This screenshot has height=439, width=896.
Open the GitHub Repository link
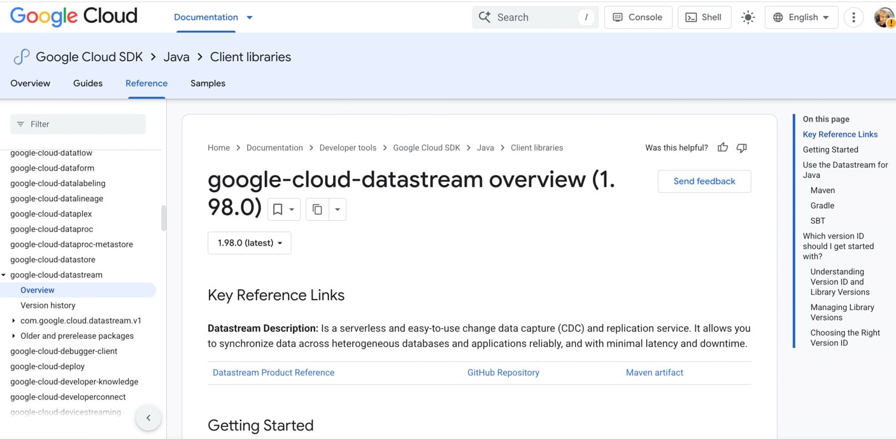tap(503, 373)
